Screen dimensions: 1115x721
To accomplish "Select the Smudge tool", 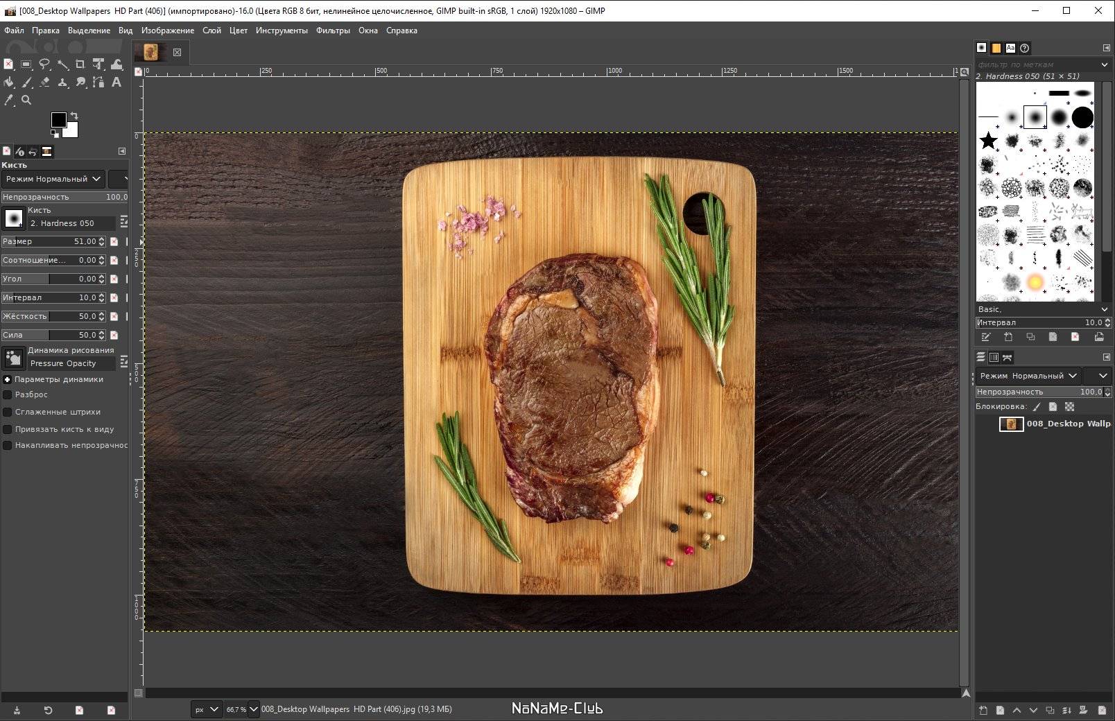I will click(x=80, y=82).
